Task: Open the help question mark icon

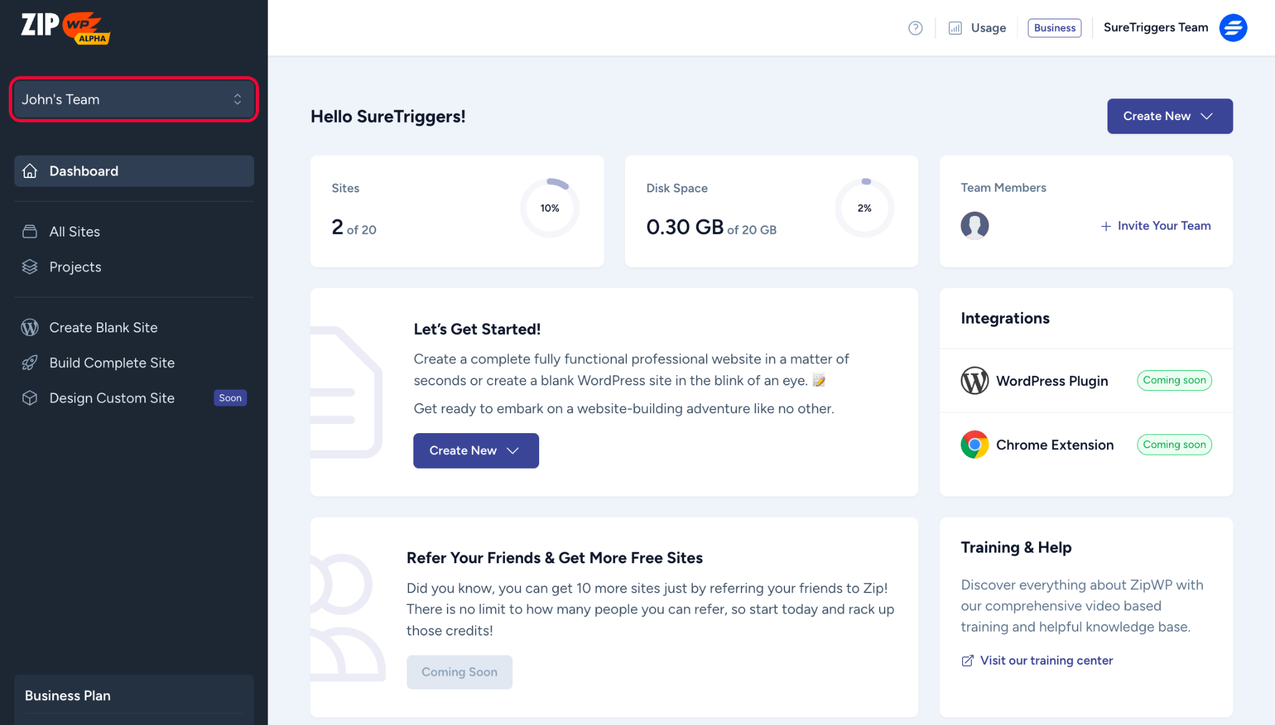Action: pos(915,28)
